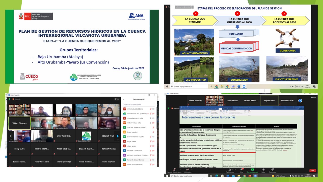Screen dimensions: 323x182
Task: Open dropdown arrow next to Activar el sonido original
Action: click(x=193, y=7)
